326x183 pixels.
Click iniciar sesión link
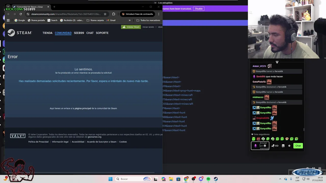pyautogui.click(x=148, y=27)
